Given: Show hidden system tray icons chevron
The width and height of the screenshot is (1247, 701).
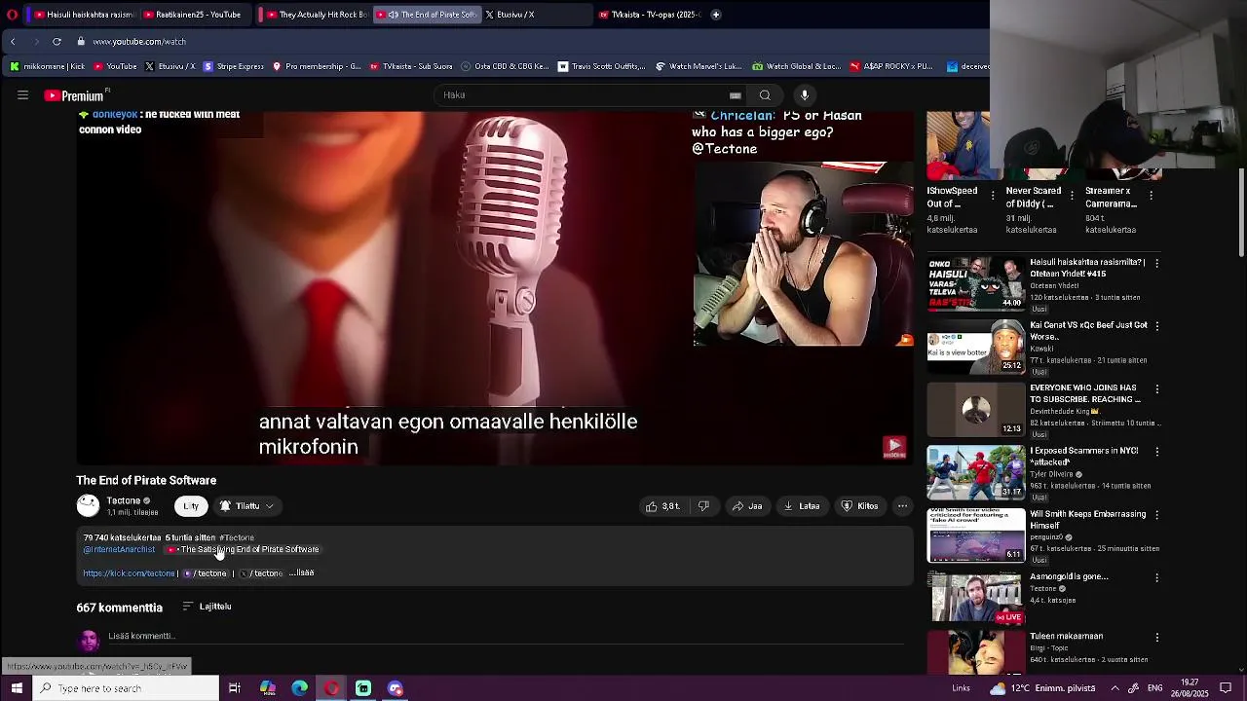Looking at the screenshot, I should (x=1115, y=688).
